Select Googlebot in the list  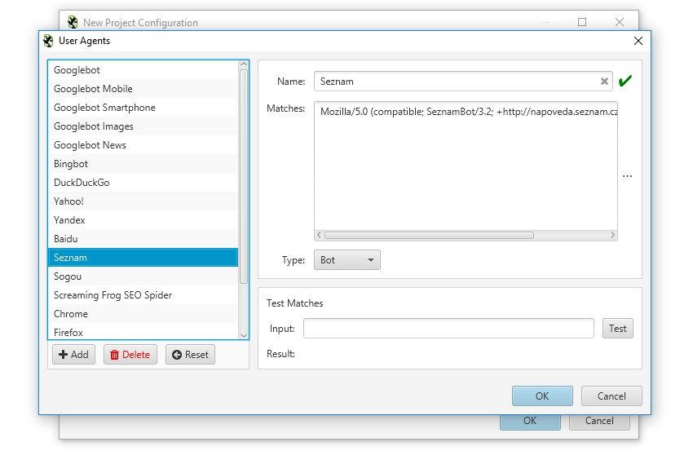[x=143, y=70]
